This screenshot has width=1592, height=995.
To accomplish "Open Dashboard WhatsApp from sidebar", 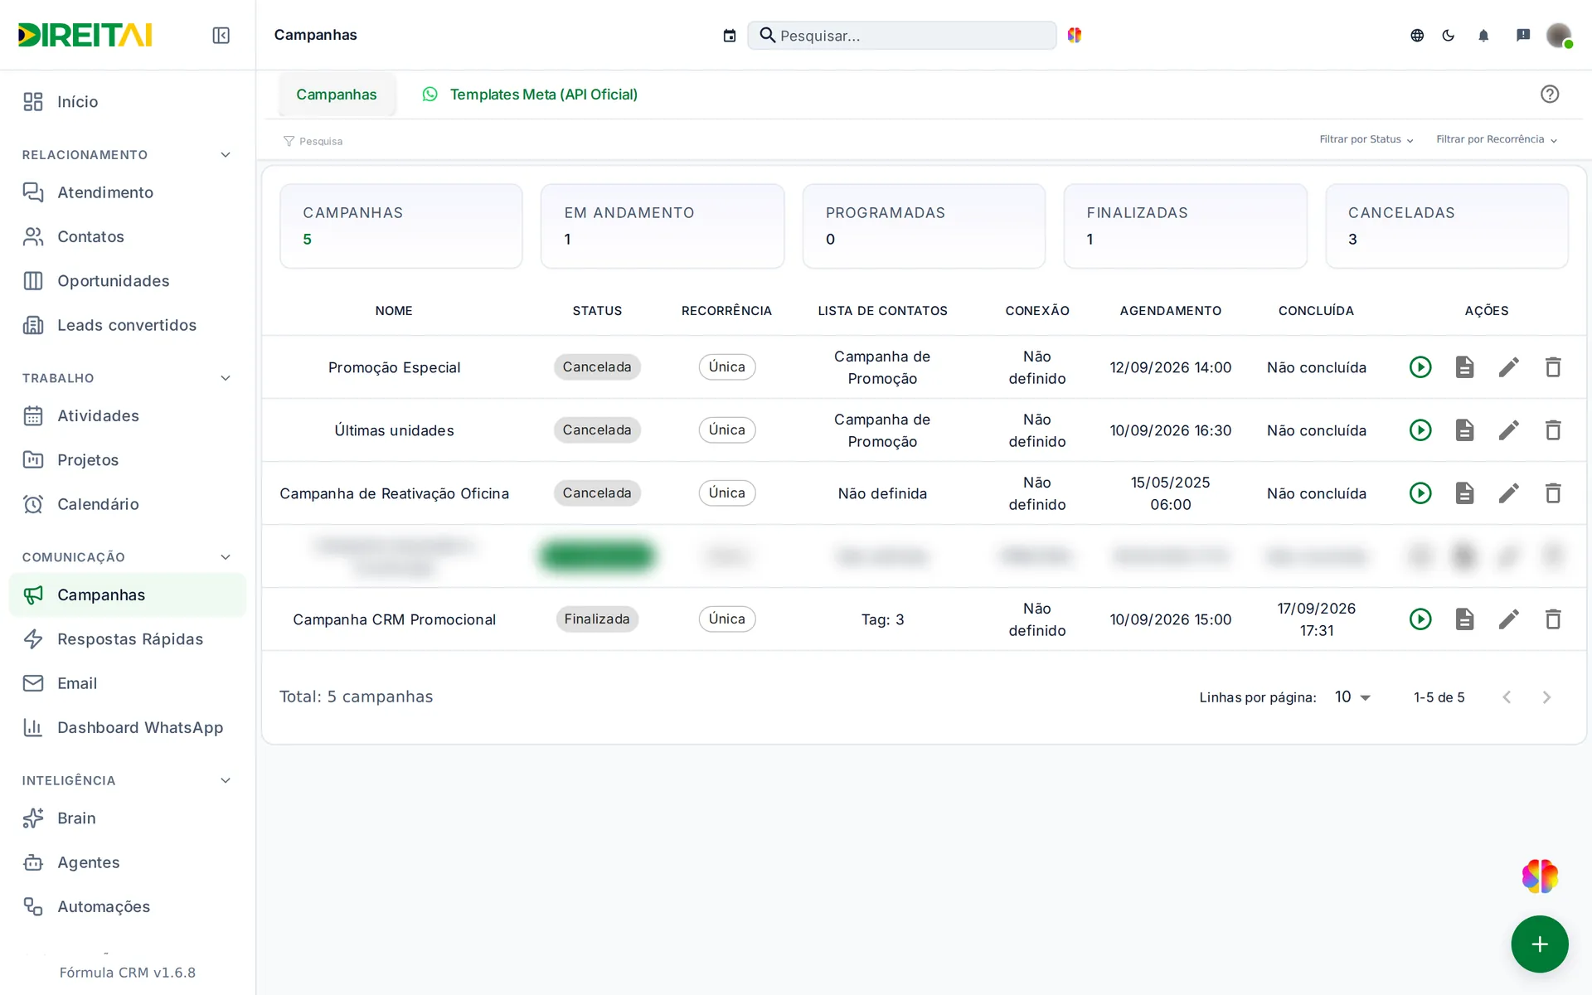I will pyautogui.click(x=128, y=727).
